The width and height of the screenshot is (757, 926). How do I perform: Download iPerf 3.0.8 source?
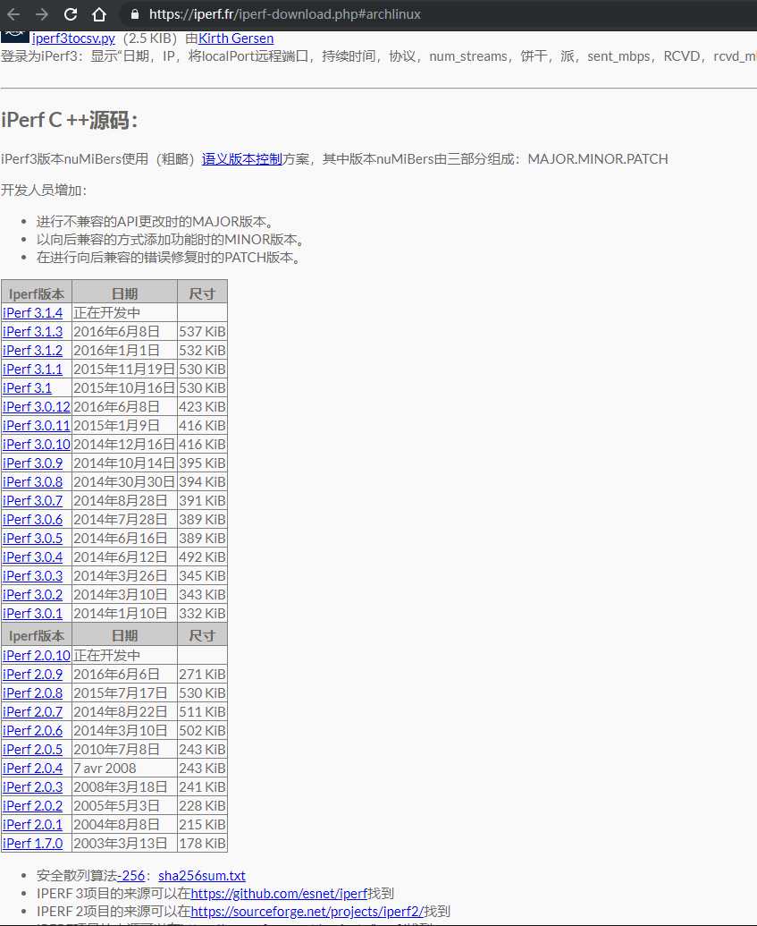point(32,482)
